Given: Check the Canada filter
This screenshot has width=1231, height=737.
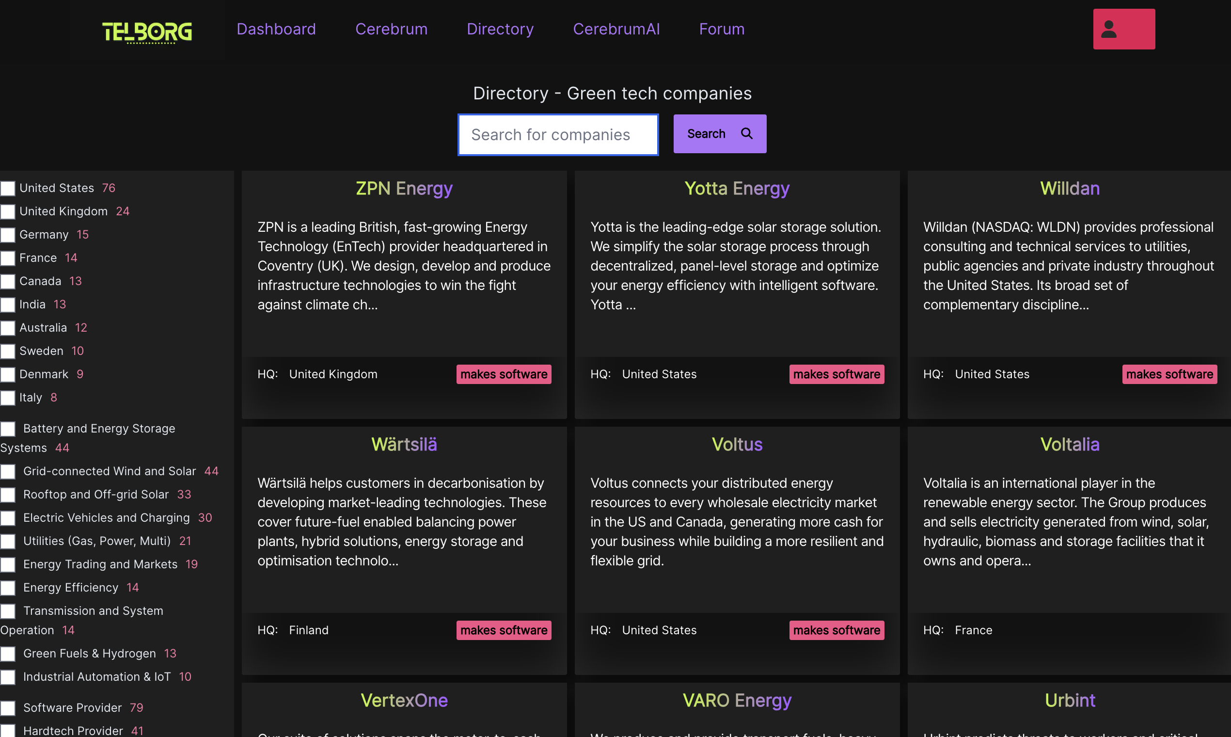Looking at the screenshot, I should [8, 282].
